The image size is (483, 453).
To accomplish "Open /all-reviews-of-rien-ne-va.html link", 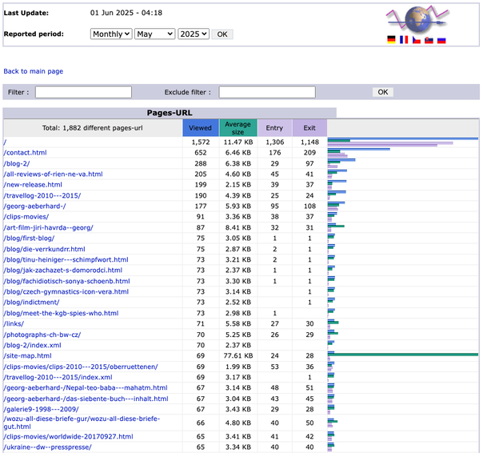I will [x=53, y=174].
